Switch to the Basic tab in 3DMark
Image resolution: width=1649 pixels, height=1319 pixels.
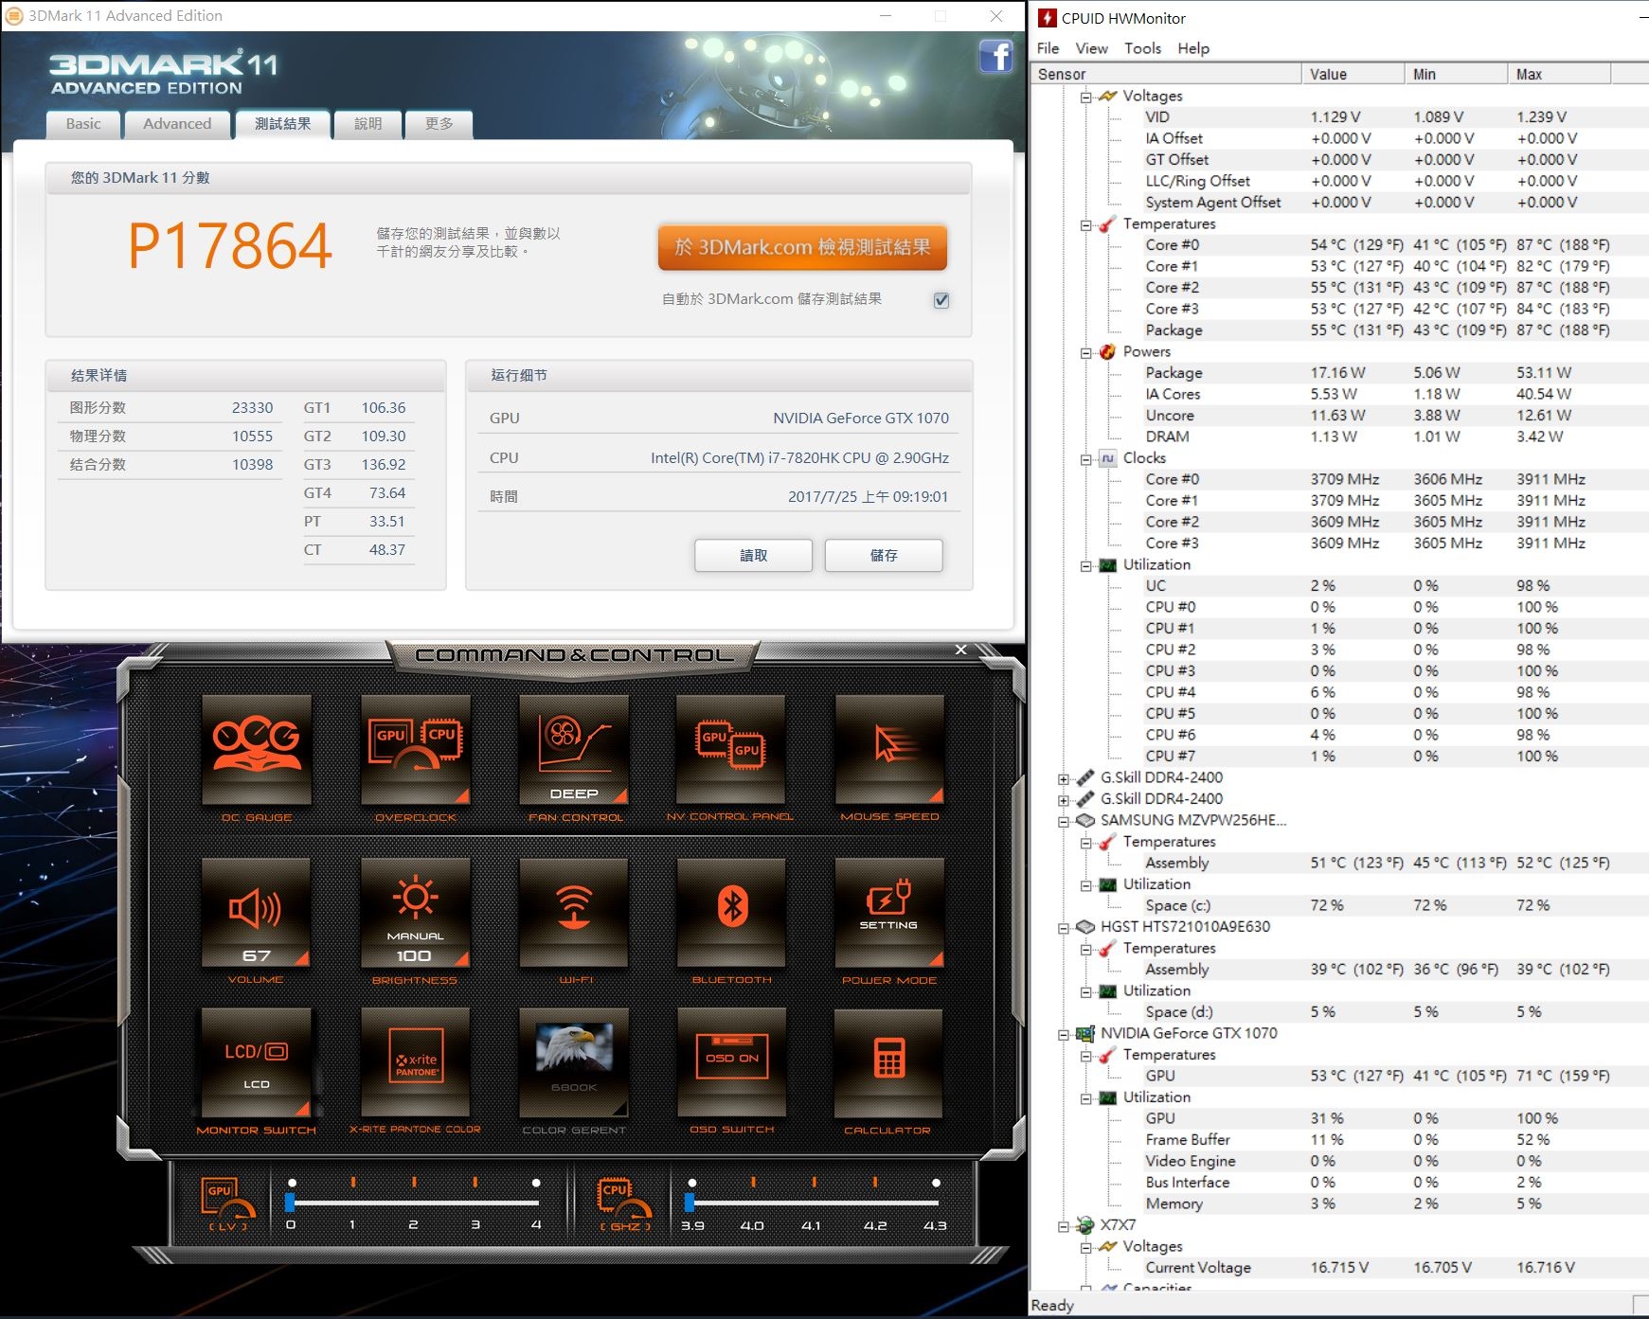click(x=83, y=124)
